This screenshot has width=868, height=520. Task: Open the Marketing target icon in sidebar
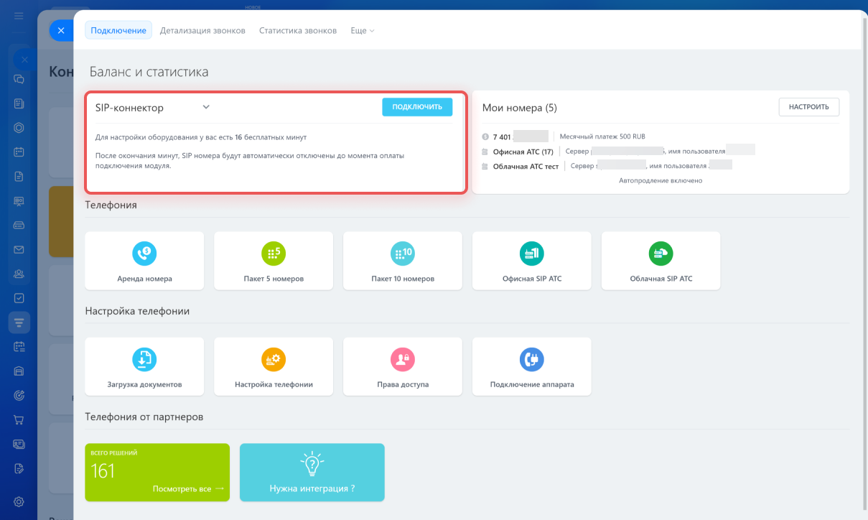coord(19,396)
